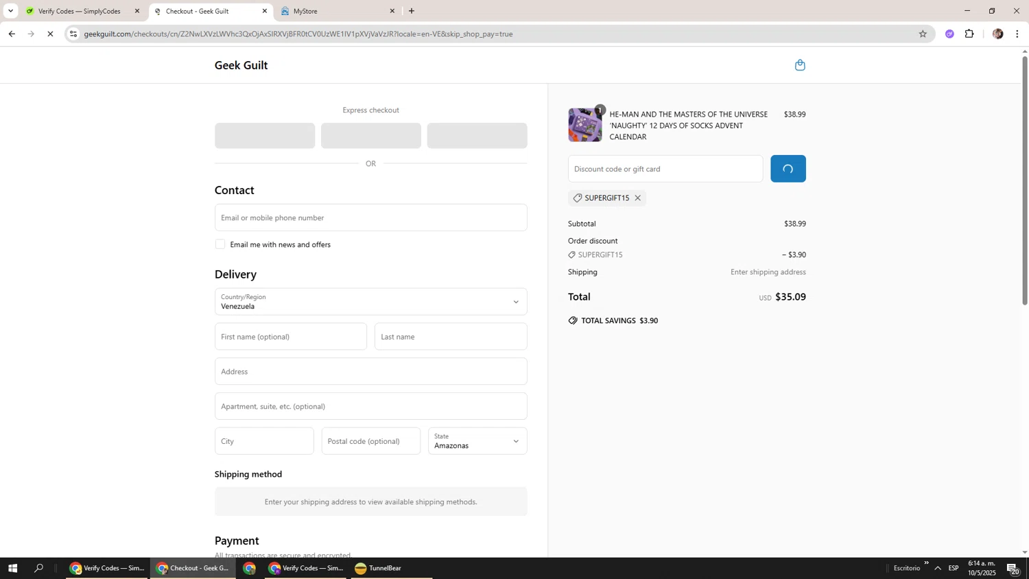Close the Verify Codes tab
Screen dimensions: 1029x579
[137, 11]
